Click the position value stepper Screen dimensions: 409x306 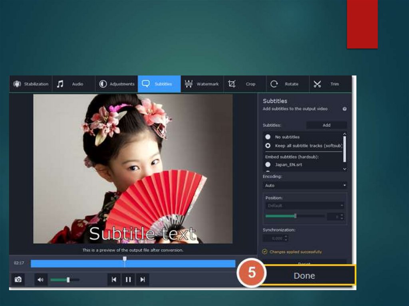(342, 216)
